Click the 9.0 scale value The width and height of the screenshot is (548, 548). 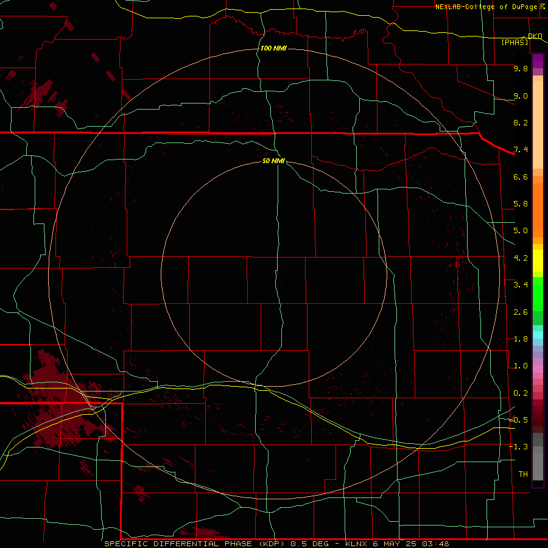point(521,96)
